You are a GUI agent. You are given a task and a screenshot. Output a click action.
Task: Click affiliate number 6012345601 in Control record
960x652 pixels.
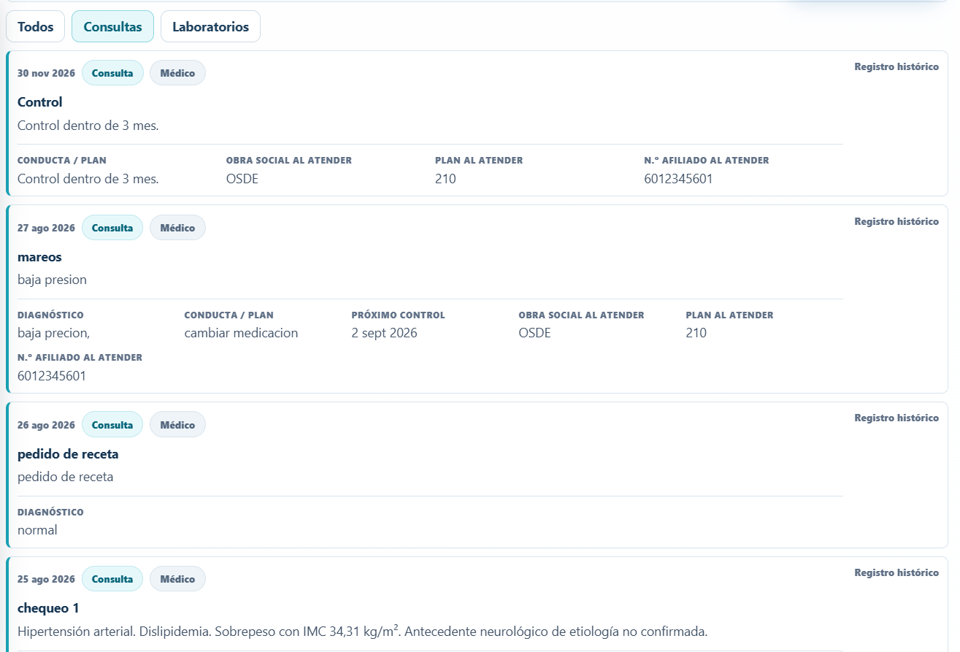point(678,179)
